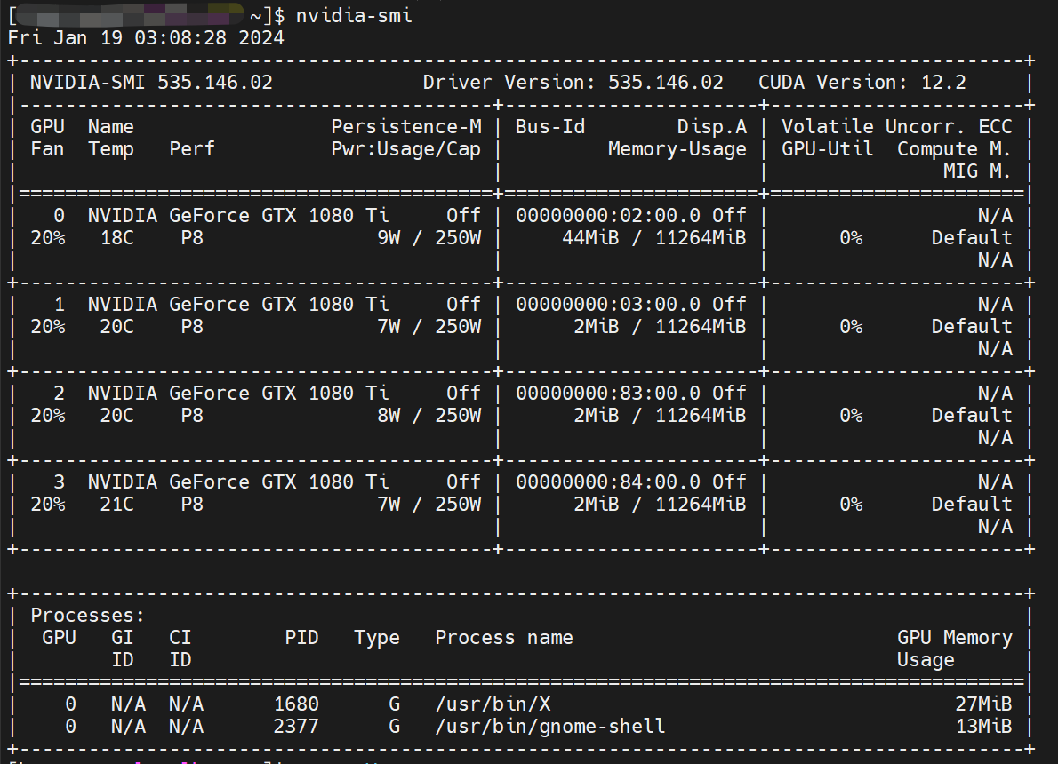Screen dimensions: 1058x764
Task: Click GPU 0 performance state 'P8'
Action: [x=192, y=238]
